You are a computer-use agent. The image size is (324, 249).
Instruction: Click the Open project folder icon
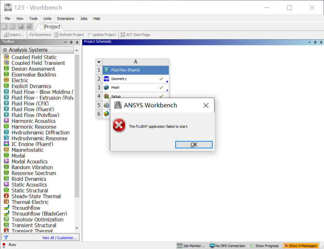point(13,27)
